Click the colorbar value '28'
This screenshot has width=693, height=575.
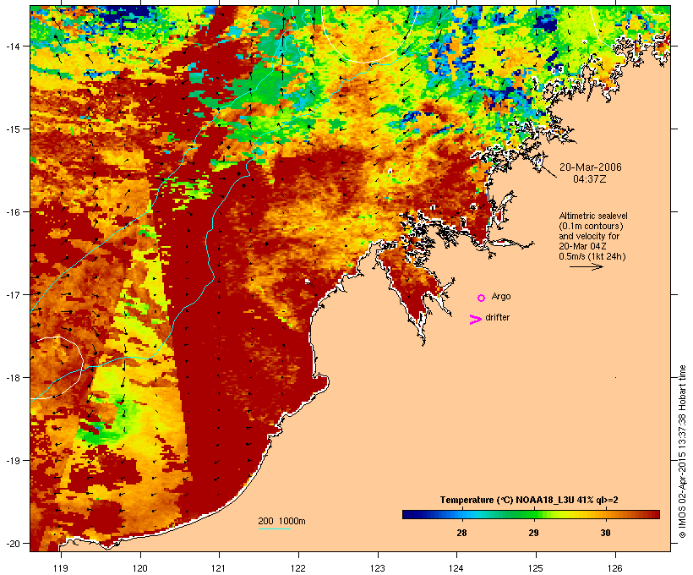tap(461, 533)
